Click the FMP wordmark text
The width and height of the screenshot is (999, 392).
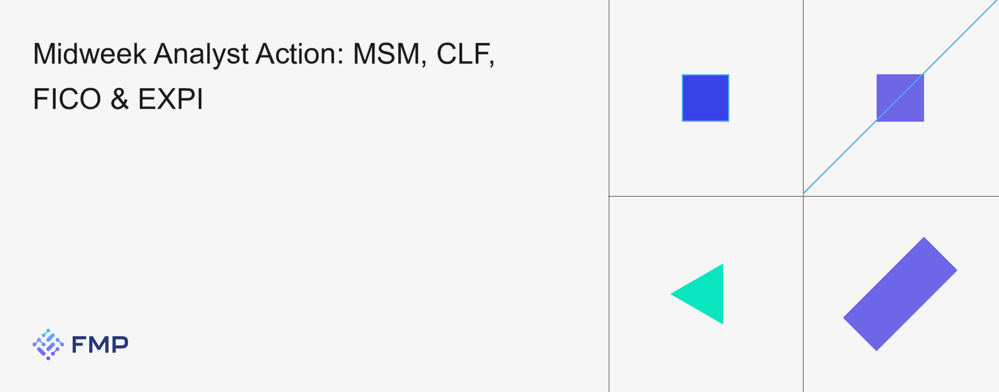100,344
